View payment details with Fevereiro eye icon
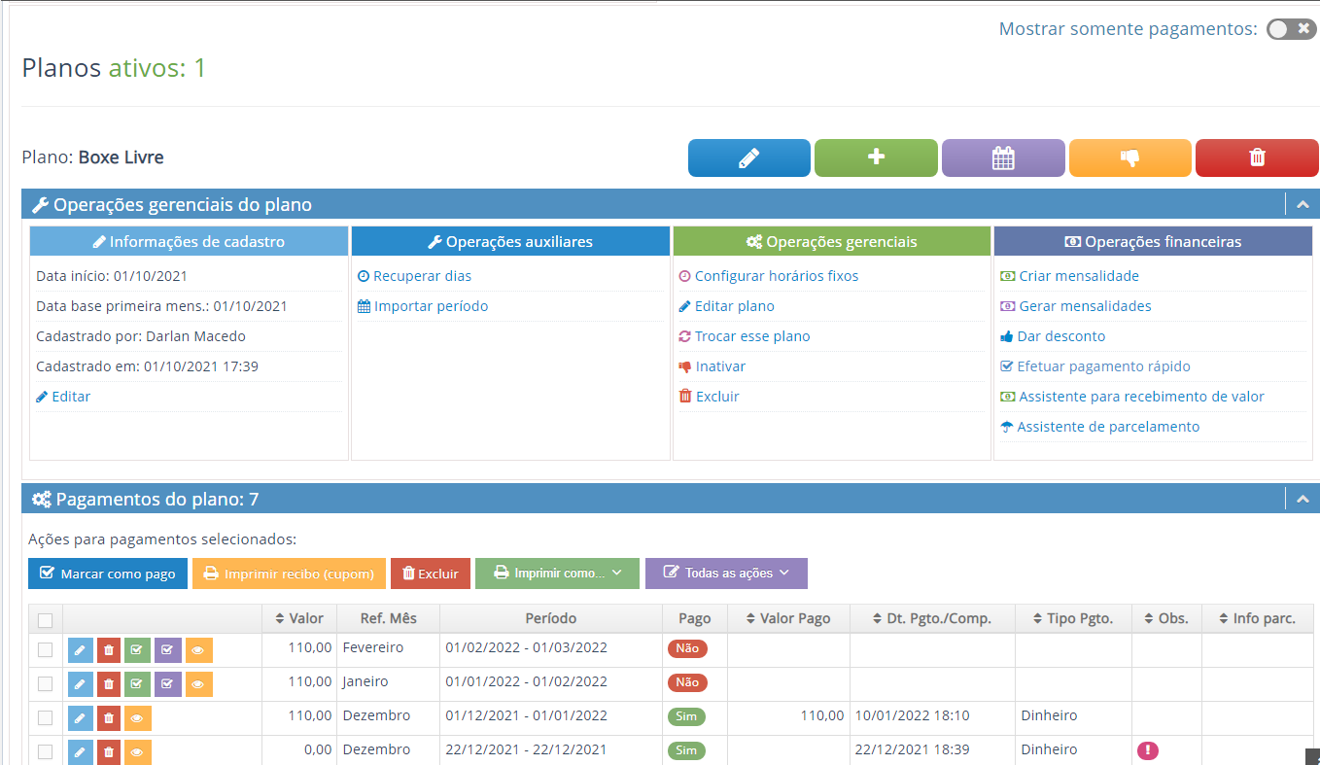 pos(198,651)
